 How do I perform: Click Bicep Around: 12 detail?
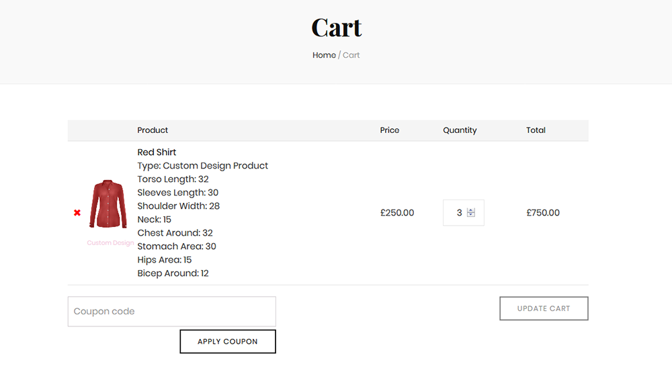[x=173, y=273]
